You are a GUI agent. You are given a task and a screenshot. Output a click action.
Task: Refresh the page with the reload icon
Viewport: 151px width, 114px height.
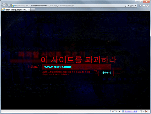pos(133,6)
